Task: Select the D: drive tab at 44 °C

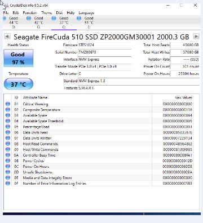Action: 14,23
